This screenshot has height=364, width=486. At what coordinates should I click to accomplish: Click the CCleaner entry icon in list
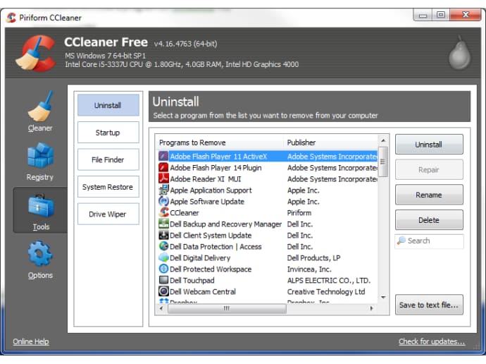tap(163, 212)
